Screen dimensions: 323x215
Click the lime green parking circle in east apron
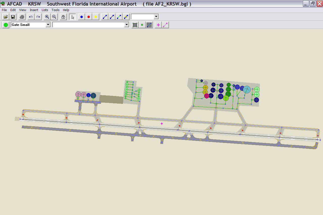click(226, 98)
